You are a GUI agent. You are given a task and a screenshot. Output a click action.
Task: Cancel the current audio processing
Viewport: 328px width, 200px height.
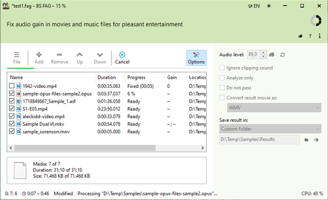pos(122,57)
